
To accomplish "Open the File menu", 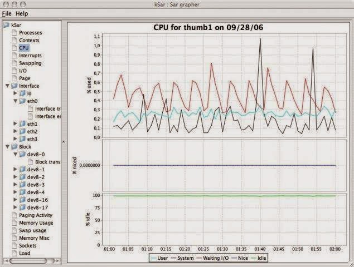I will [7, 13].
